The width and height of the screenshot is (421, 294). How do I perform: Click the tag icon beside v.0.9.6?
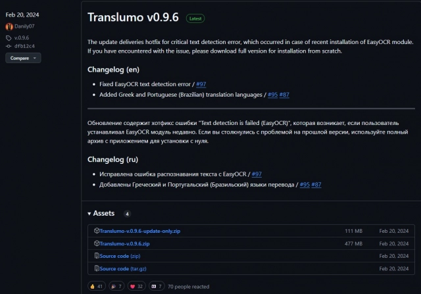pyautogui.click(x=9, y=38)
